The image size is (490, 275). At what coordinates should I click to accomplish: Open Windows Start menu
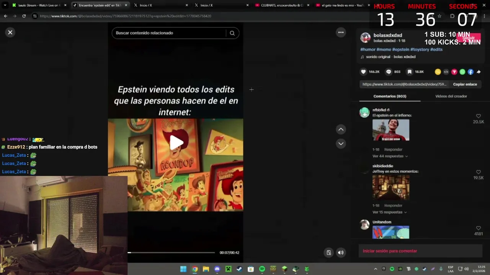pyautogui.click(x=183, y=269)
